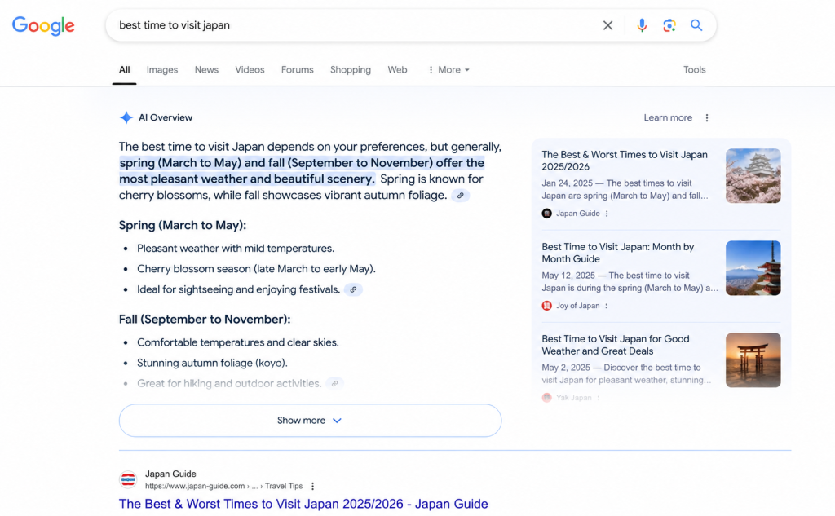Open source link icon after 'vibrant autumn foliage'

[x=460, y=196]
